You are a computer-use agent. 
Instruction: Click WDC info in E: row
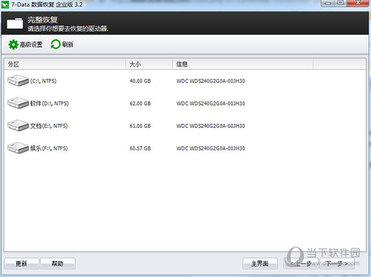coord(211,126)
